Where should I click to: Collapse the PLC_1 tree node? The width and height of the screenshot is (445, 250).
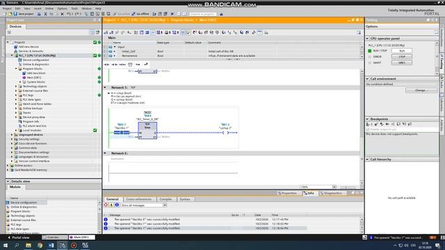point(12,56)
